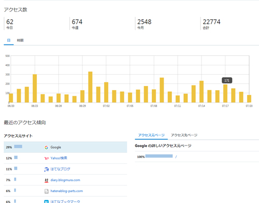Switch to the 時間 hourly tab
This screenshot has width=259, height=203.
[x=20, y=40]
